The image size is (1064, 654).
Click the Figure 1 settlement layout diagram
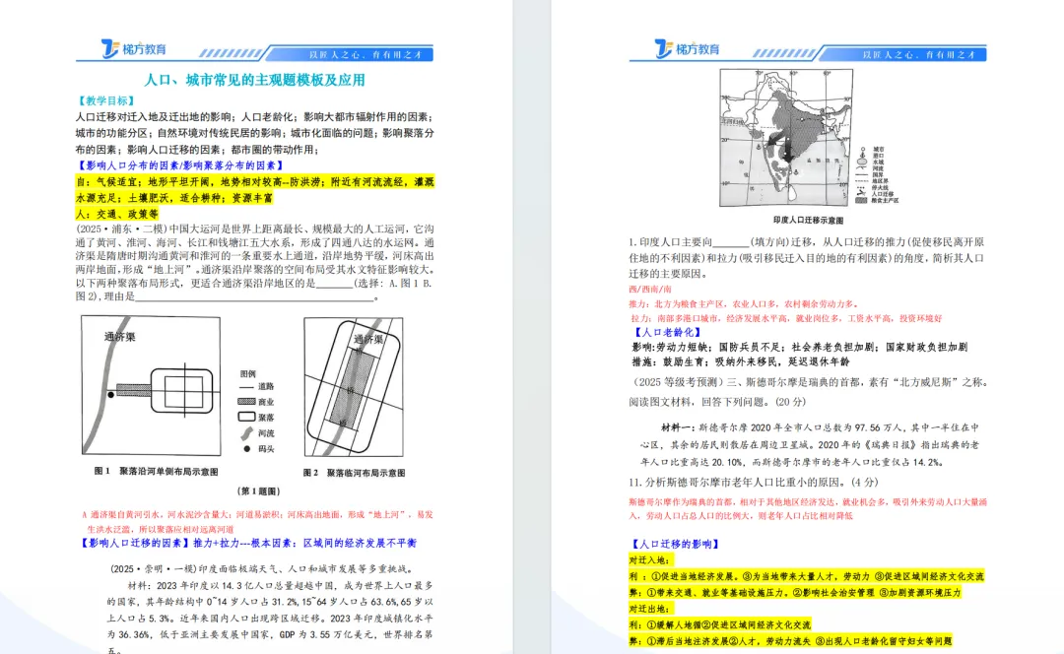[151, 385]
